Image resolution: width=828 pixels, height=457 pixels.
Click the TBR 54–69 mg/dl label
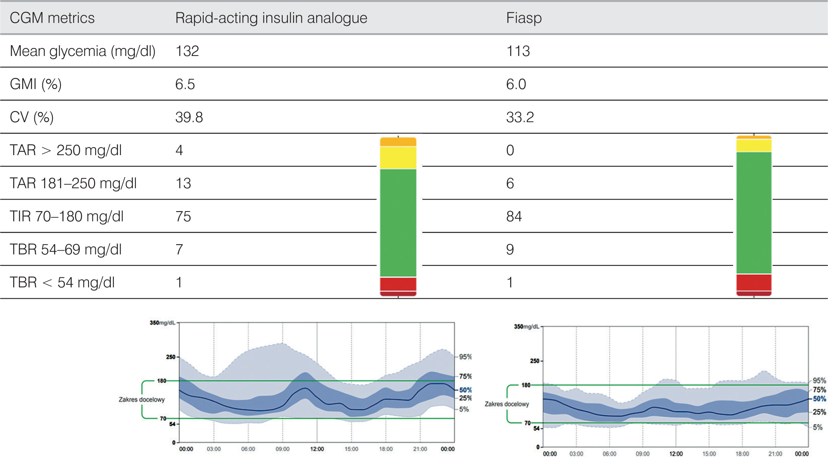66,249
